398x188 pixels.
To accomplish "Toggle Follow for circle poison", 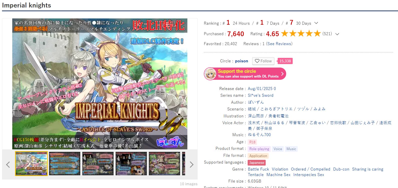I will click(x=263, y=61).
